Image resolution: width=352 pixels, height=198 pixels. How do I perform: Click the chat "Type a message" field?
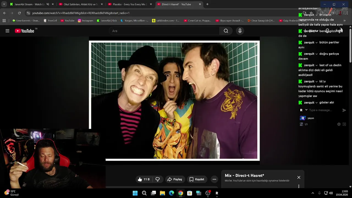tap(324, 110)
